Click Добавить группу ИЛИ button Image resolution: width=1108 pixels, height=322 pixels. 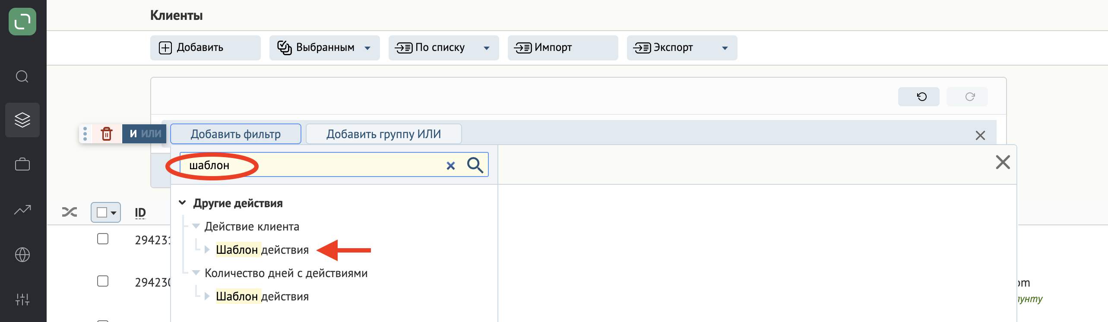pyautogui.click(x=384, y=134)
